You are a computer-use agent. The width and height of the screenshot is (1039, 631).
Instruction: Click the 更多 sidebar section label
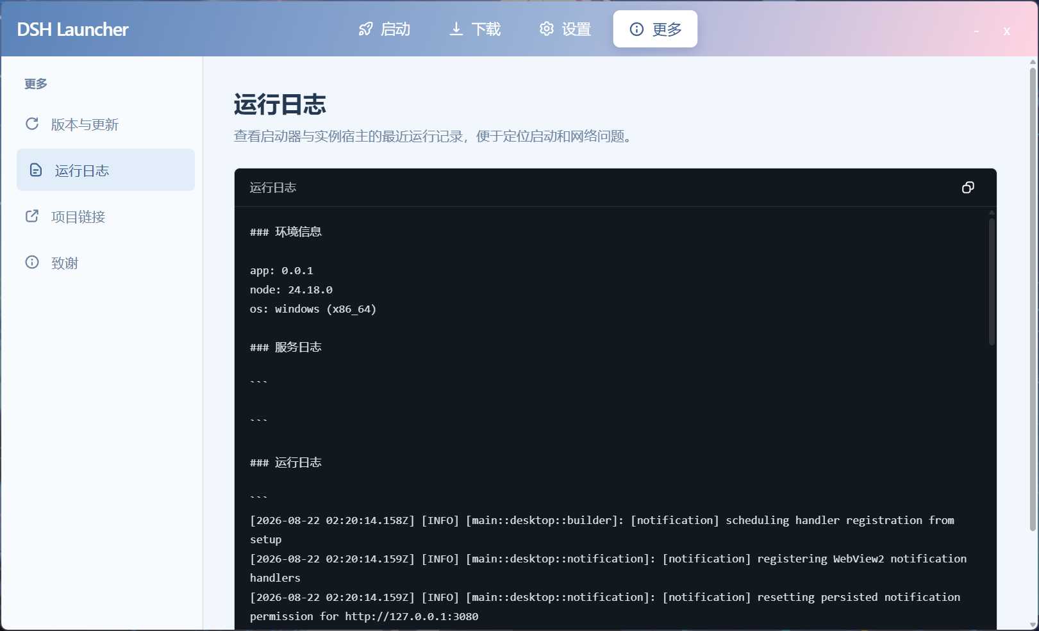coord(36,84)
